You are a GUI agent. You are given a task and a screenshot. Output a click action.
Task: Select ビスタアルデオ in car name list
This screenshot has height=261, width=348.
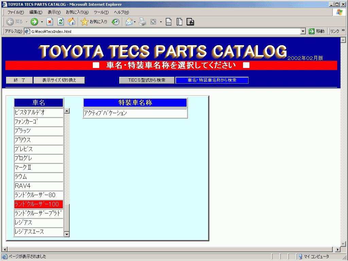39,112
